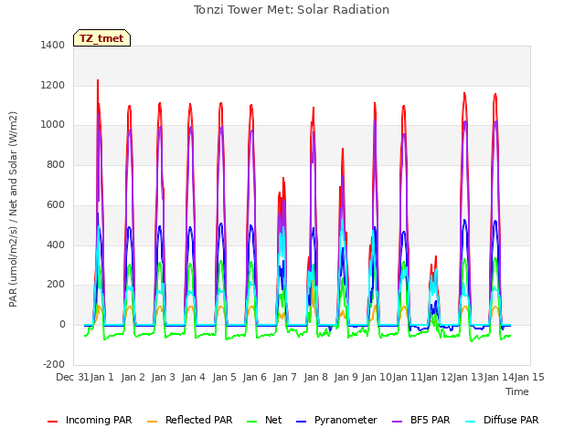Click the low Jan 12 radiation peak
Viewport: 585px width, 438px height.
click(435, 257)
